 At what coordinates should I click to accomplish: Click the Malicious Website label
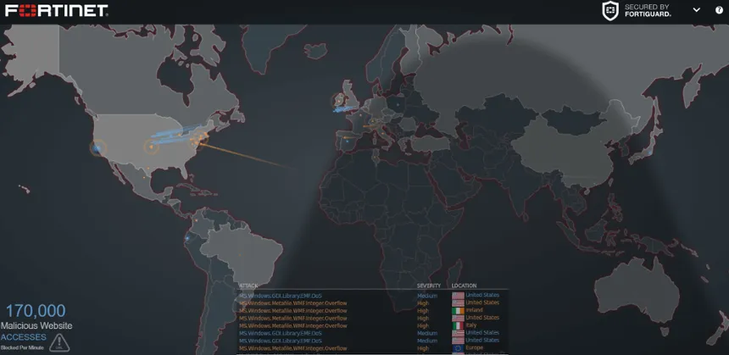click(x=36, y=325)
